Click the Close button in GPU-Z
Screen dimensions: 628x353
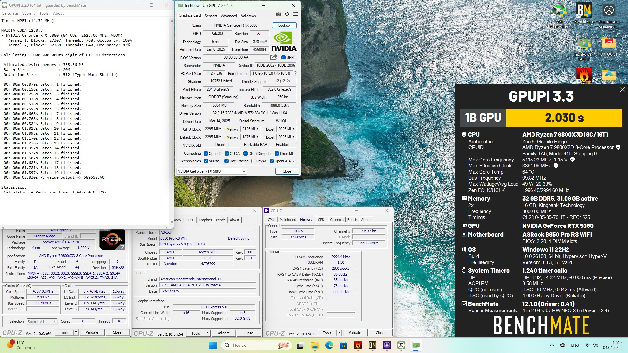287,171
